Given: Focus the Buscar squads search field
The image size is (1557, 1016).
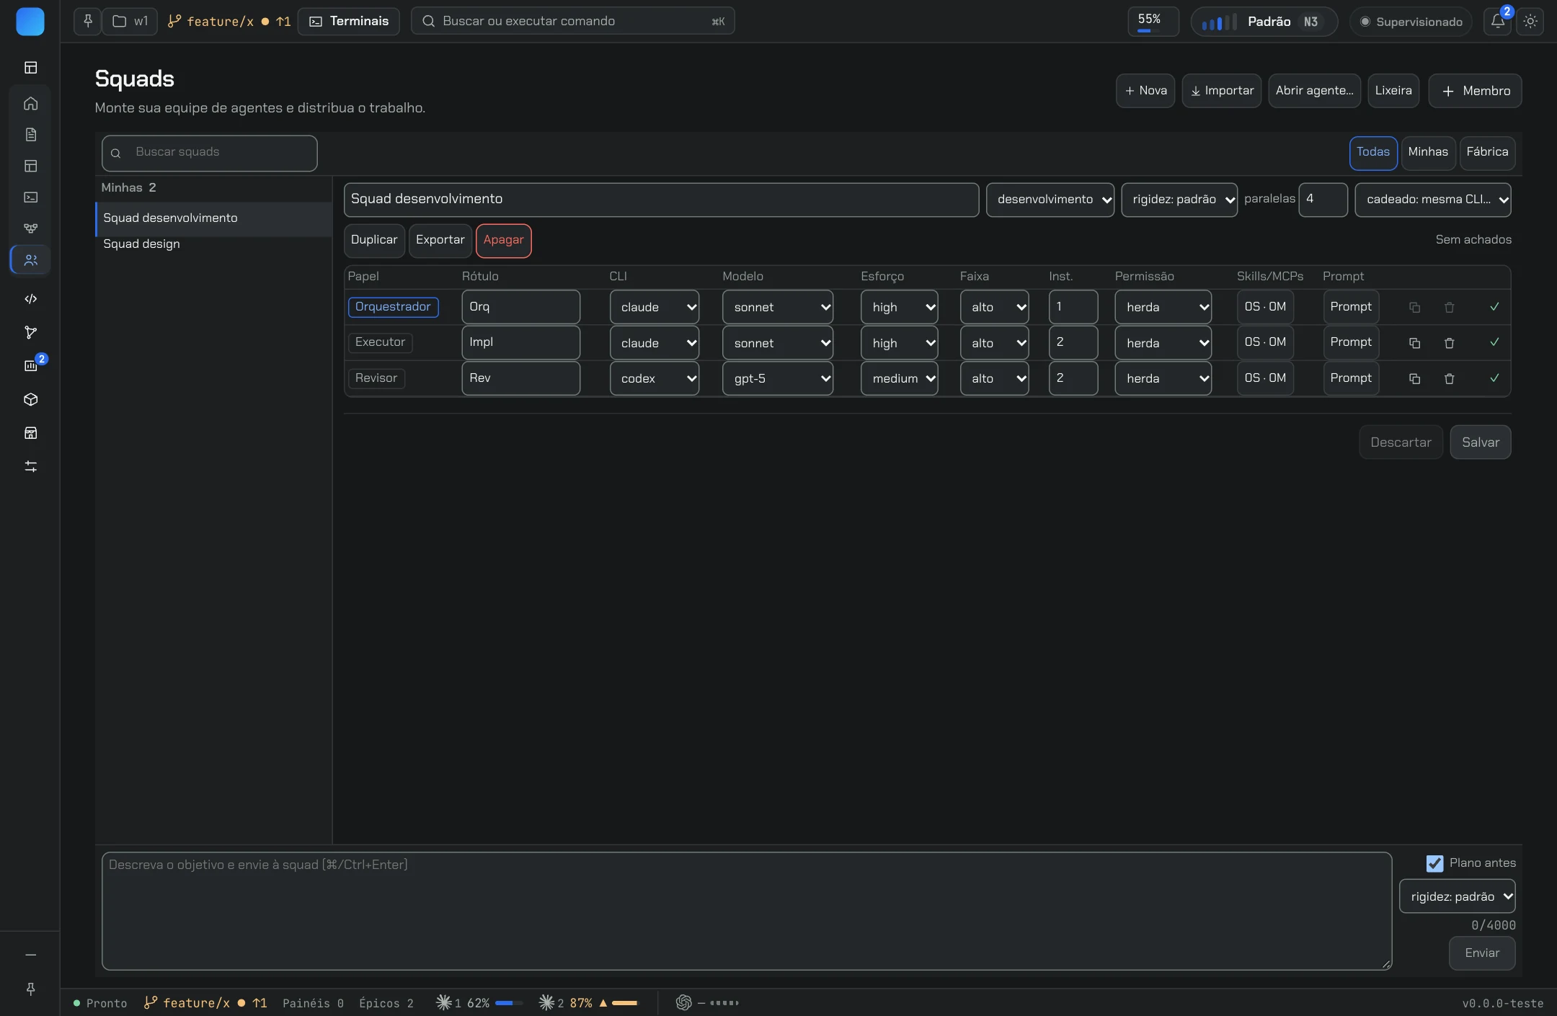Looking at the screenshot, I should tap(209, 153).
